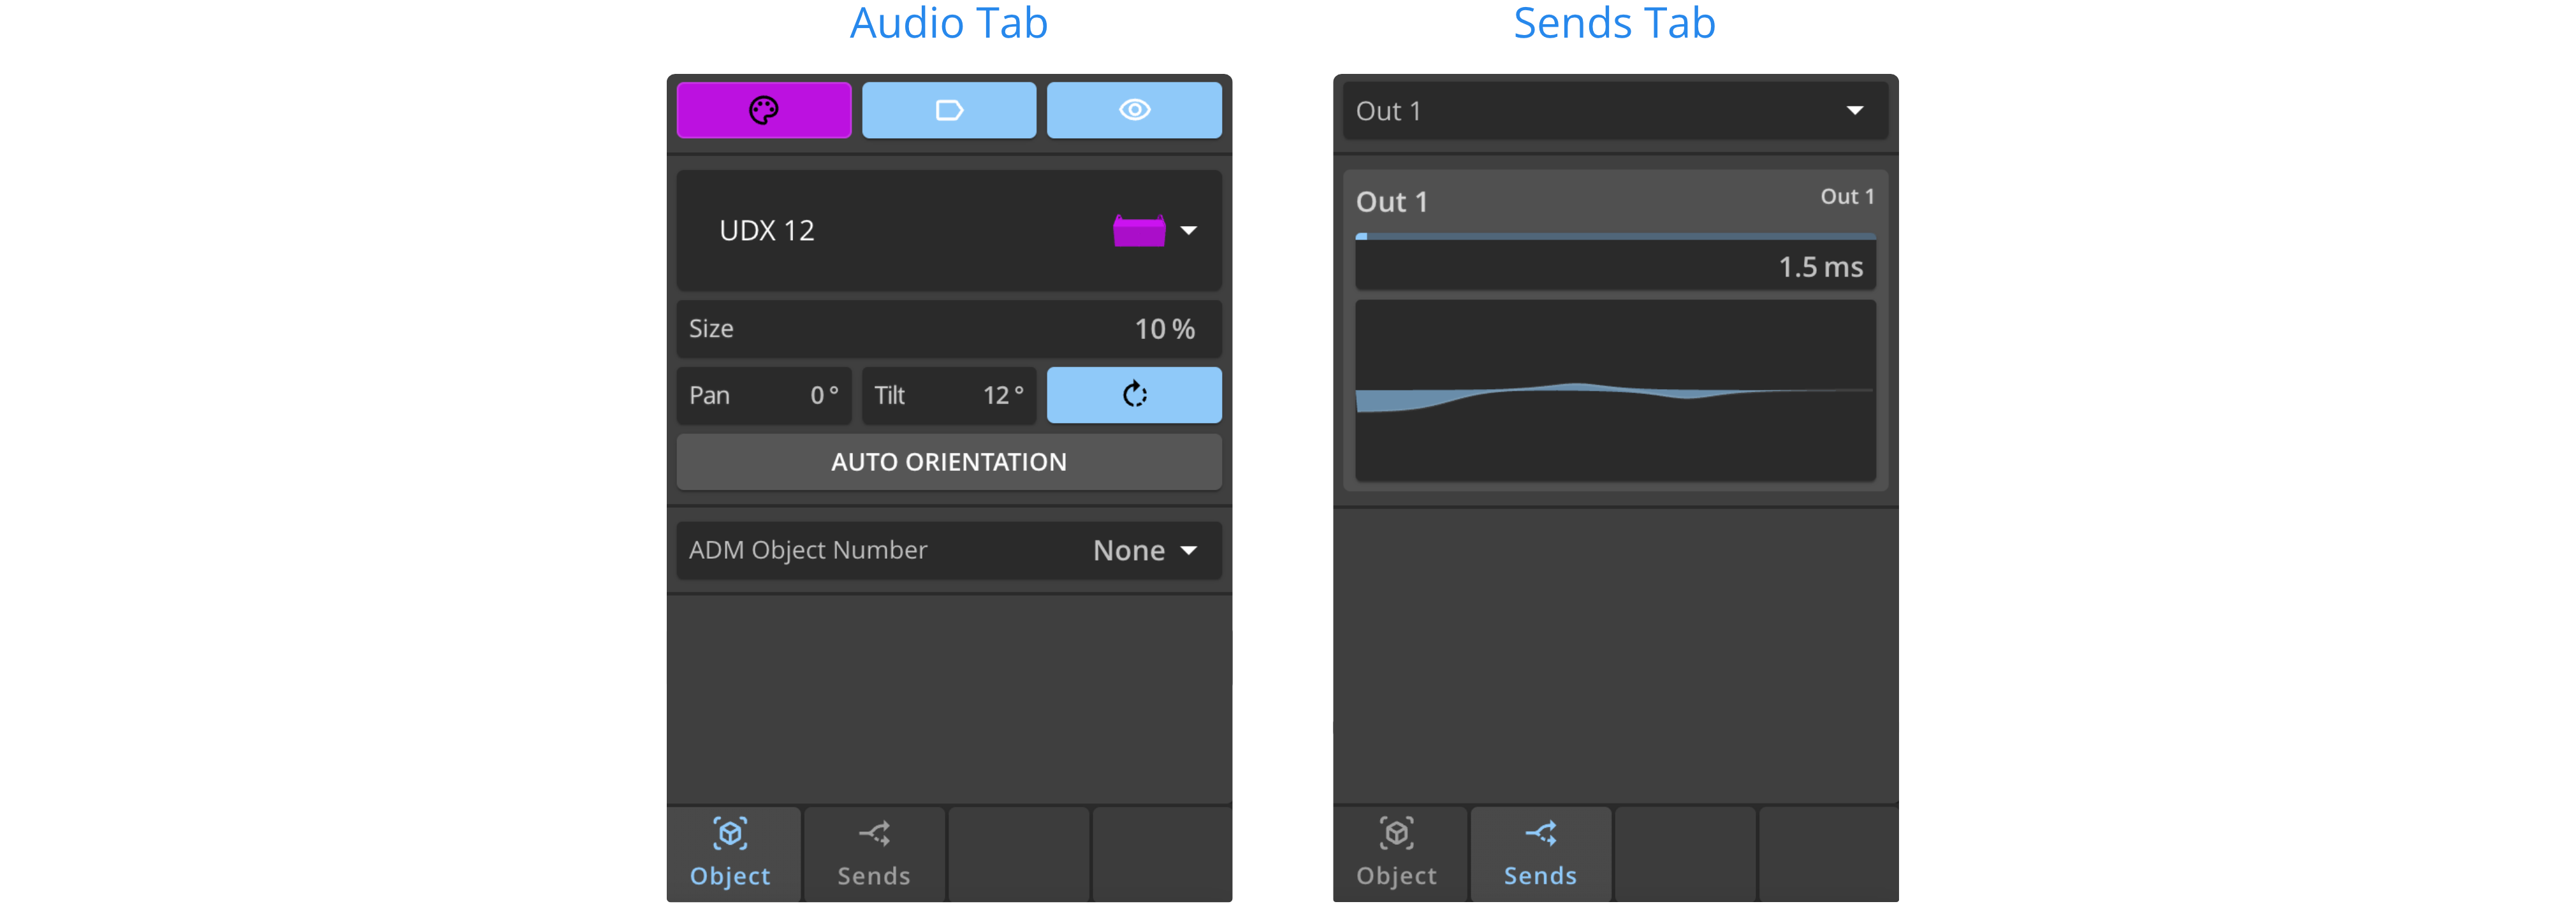The image size is (2576, 904).
Task: Select the Object tab in Audio panel
Action: coord(731,855)
